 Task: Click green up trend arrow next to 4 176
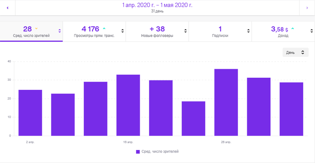click(x=104, y=29)
